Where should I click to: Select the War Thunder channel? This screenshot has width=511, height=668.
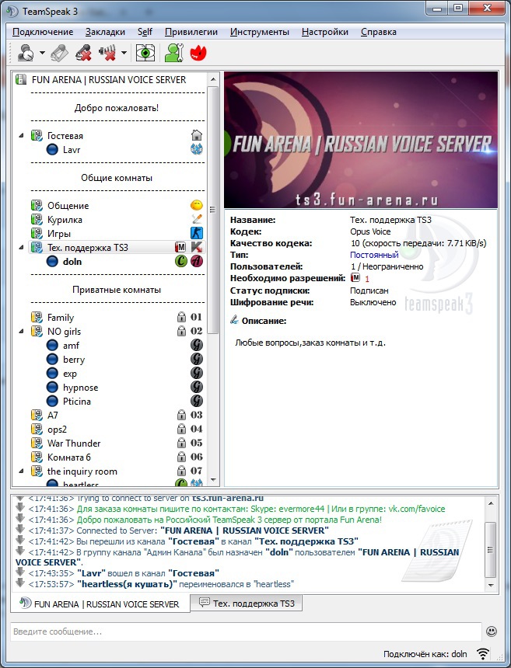tap(73, 443)
